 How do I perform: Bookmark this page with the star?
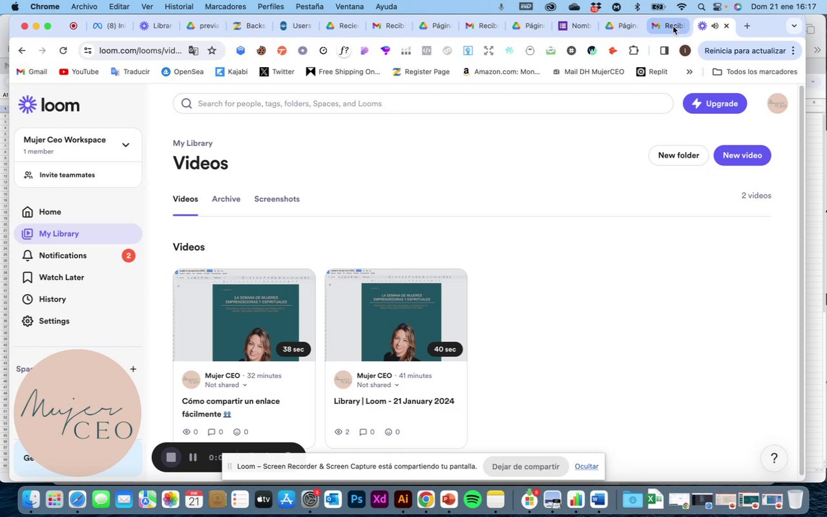coord(212,50)
